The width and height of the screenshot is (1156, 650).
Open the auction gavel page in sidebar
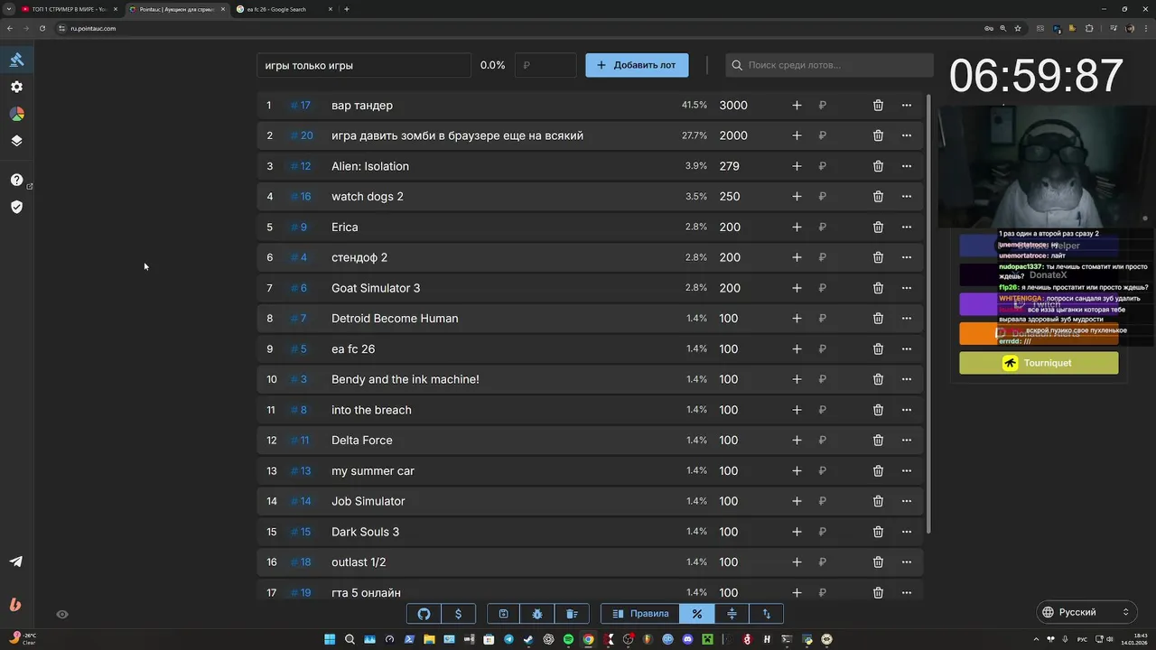coord(16,60)
